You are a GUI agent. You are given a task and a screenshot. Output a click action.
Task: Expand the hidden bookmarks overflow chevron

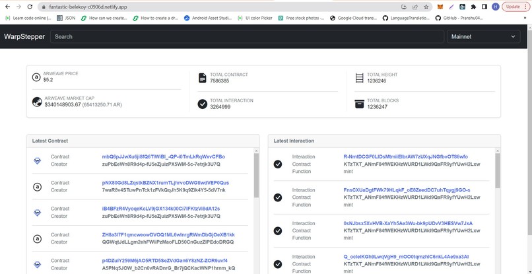tap(525, 18)
